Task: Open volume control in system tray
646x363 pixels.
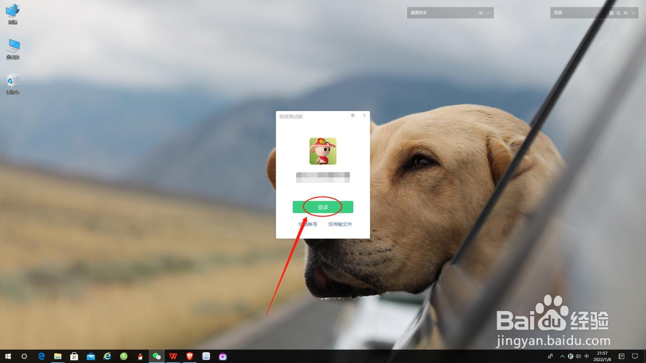Action: click(x=578, y=356)
